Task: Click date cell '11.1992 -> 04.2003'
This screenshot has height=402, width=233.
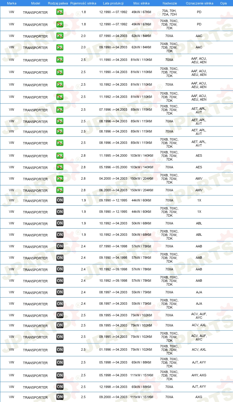Action: tap(113, 97)
